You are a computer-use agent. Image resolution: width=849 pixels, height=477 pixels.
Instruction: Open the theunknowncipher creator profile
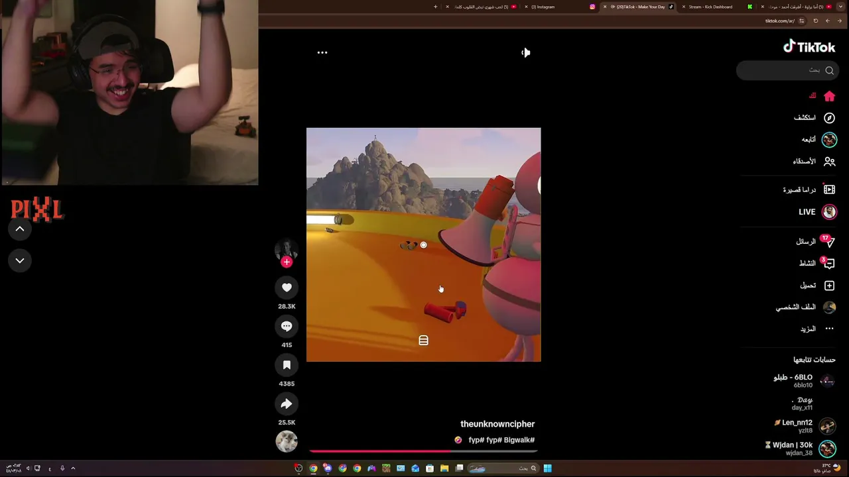(x=497, y=424)
